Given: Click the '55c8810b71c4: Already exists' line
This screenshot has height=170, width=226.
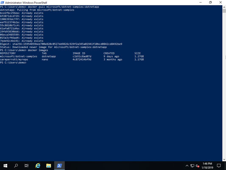Looking at the screenshot, I should coord(22,25).
